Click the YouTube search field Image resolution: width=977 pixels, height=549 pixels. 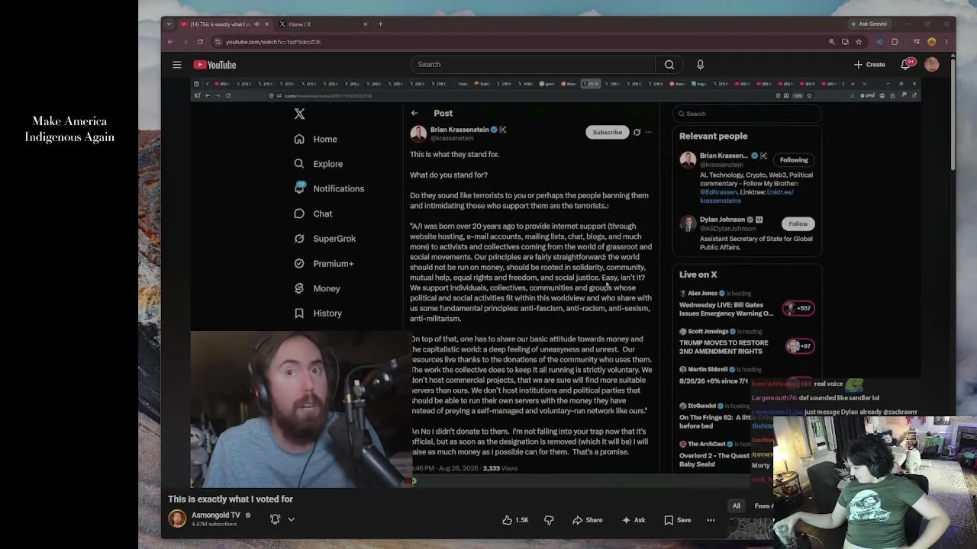pos(532,65)
